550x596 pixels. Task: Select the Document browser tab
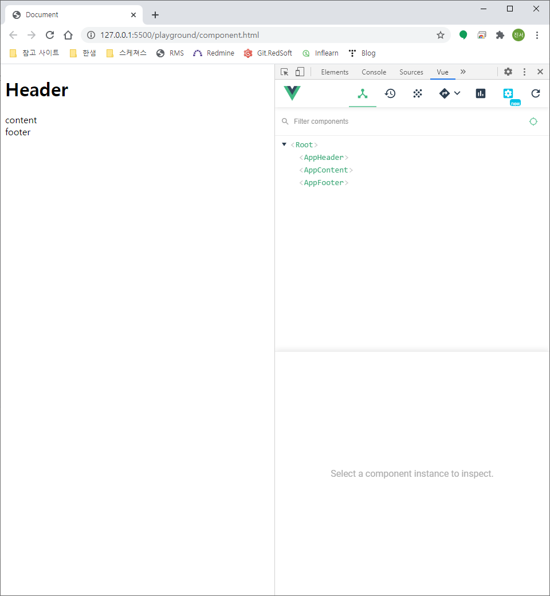[74, 15]
